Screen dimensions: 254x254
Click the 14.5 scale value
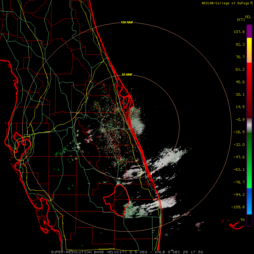pyautogui.click(x=240, y=107)
